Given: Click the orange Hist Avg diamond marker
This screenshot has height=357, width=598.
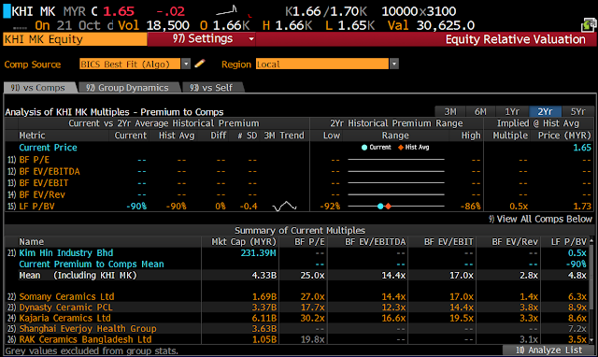Looking at the screenshot, I should pos(389,207).
